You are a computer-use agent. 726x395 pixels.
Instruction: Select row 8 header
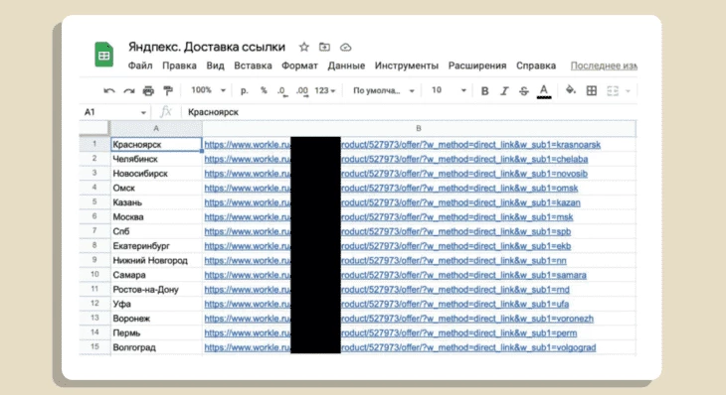coord(94,246)
